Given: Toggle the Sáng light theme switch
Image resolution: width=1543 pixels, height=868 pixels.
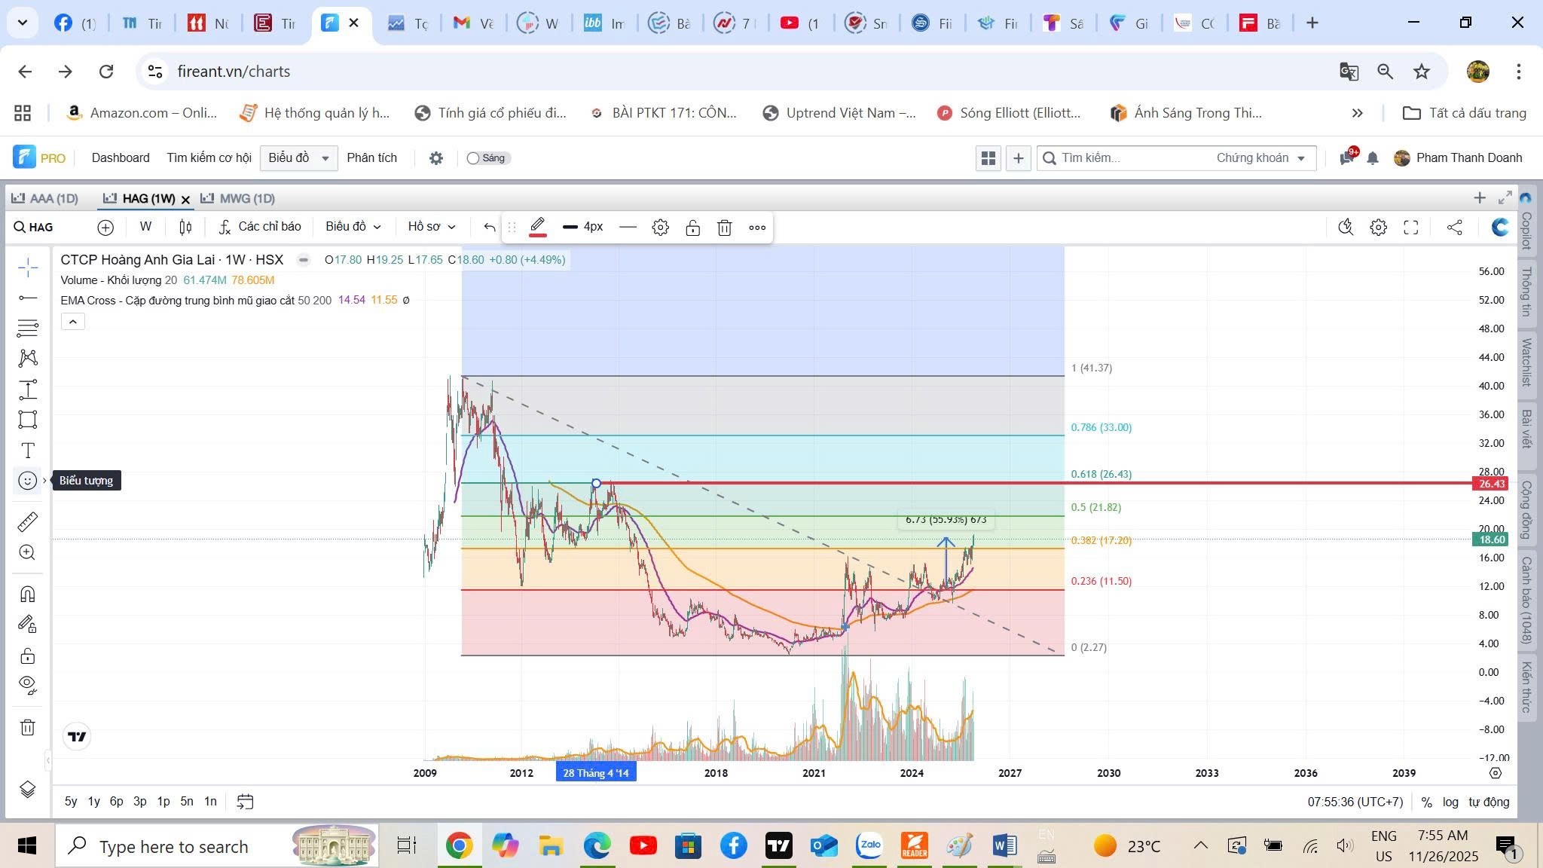Looking at the screenshot, I should 486,158.
